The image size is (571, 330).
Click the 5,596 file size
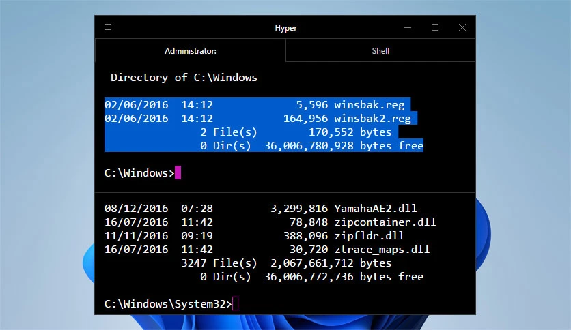tap(311, 105)
